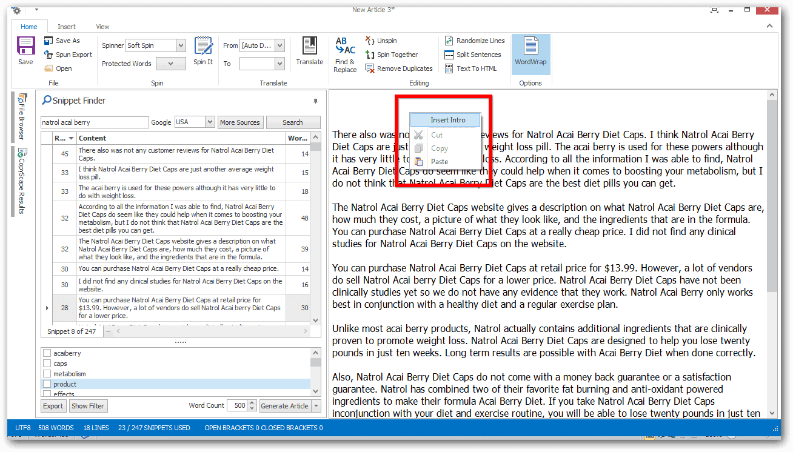This screenshot has height=452, width=793.
Task: Select snippet row starting 'There also was not'
Action: 181,154
